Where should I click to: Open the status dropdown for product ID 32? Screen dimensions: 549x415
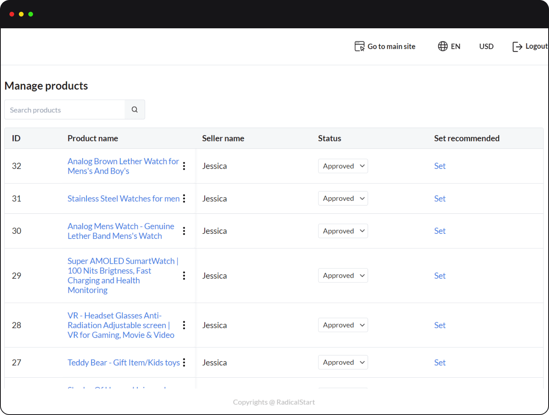tap(343, 166)
